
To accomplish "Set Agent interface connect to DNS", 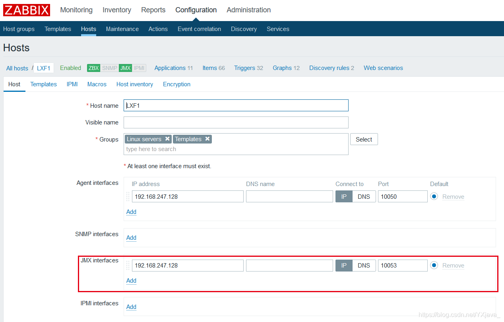I will [x=364, y=196].
